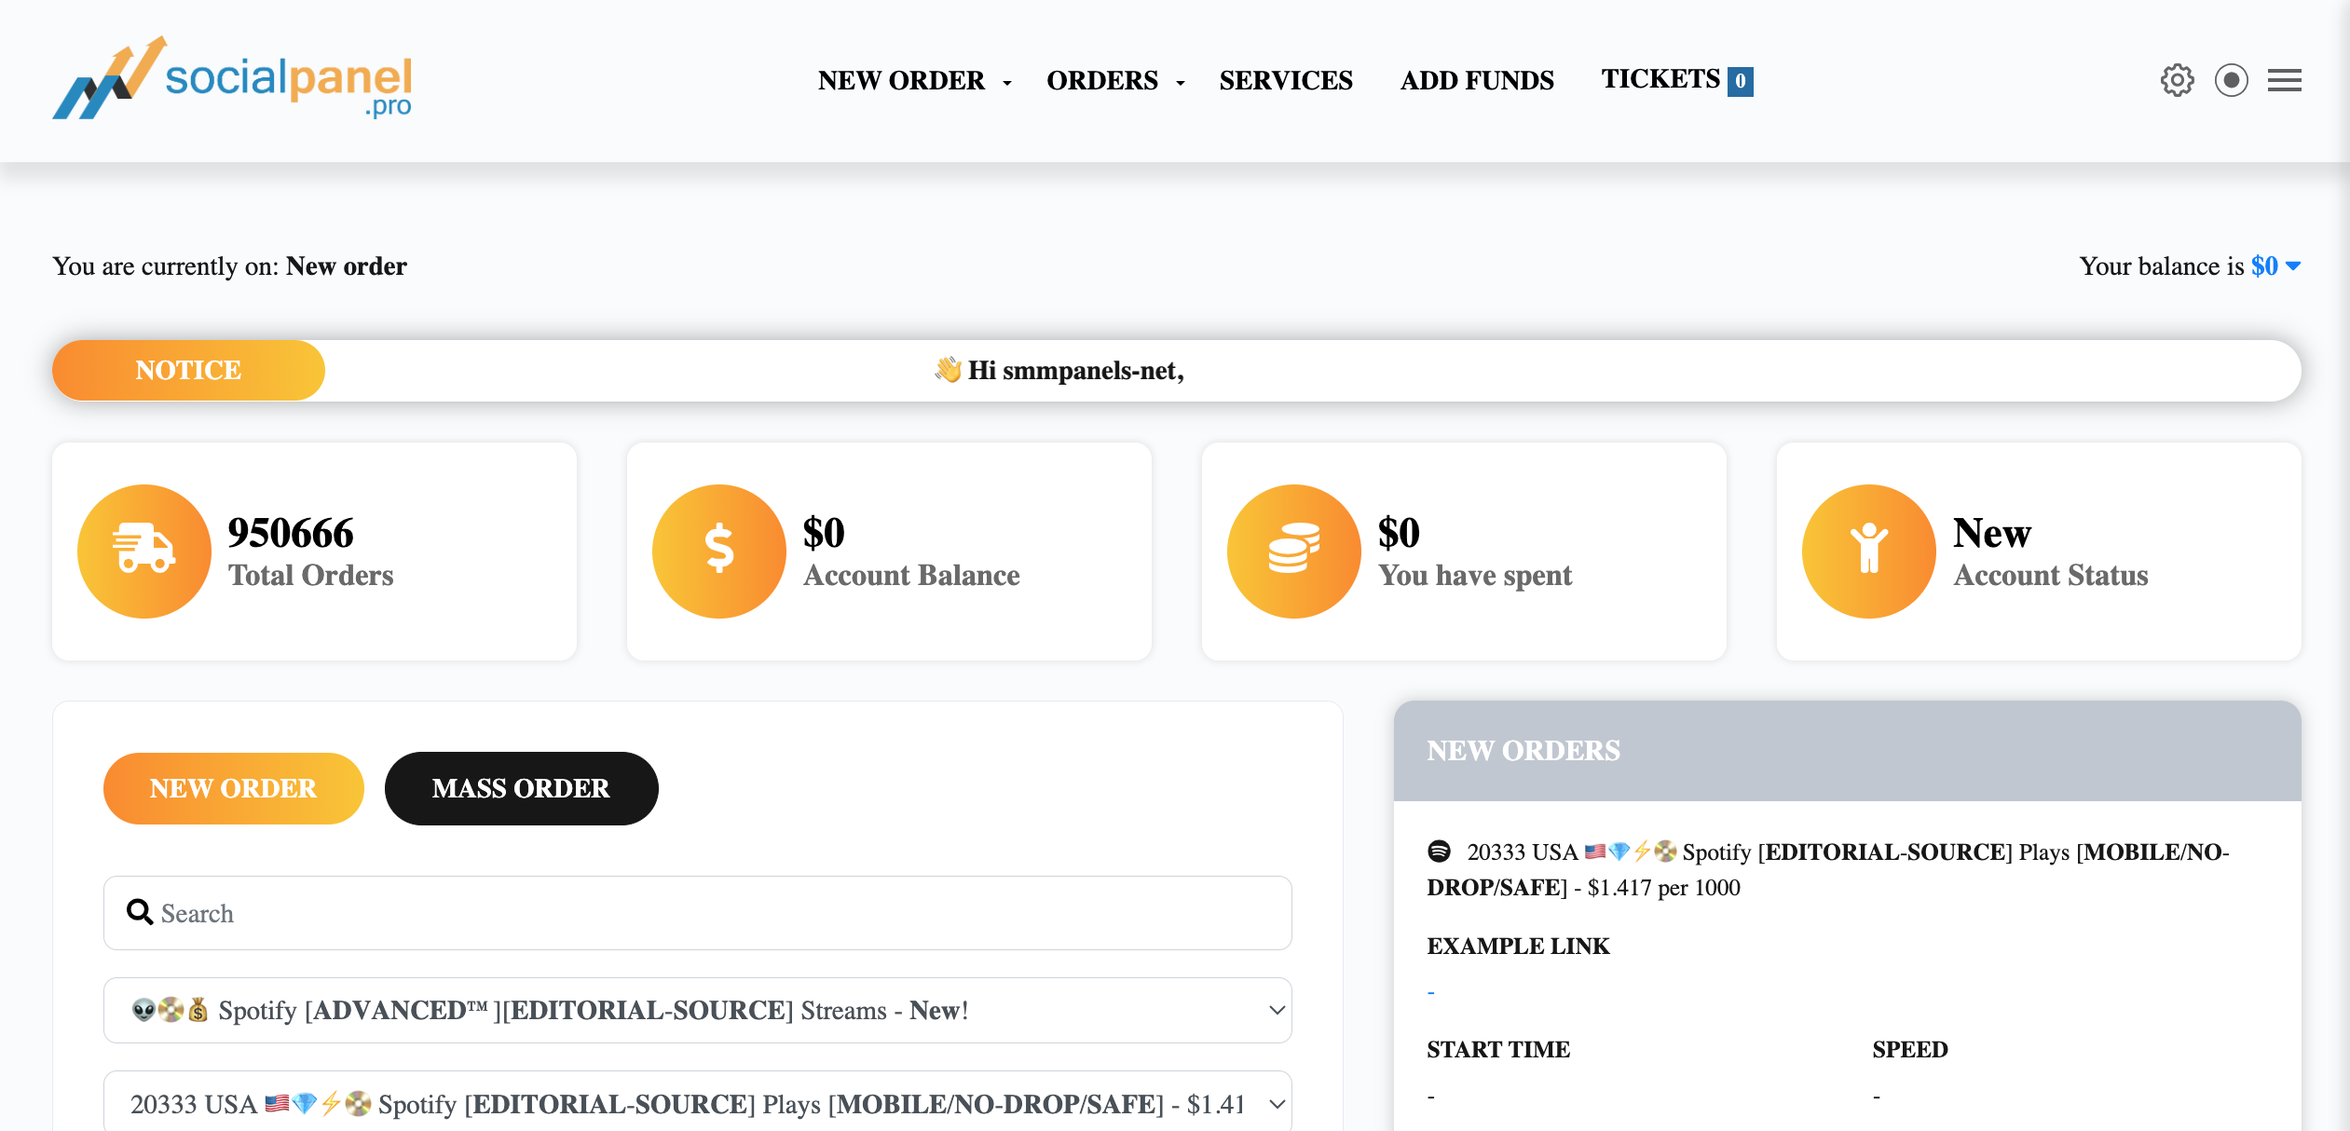This screenshot has width=2350, height=1131.
Task: Click the coins icon on You Have Spent card
Action: click(x=1293, y=551)
